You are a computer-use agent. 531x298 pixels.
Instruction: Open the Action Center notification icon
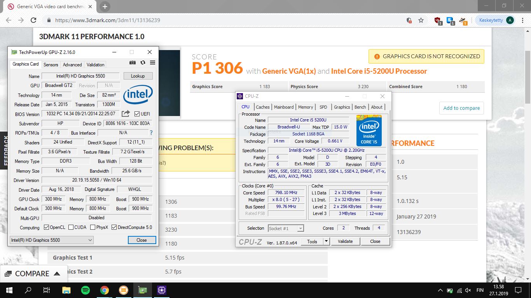pos(518,290)
